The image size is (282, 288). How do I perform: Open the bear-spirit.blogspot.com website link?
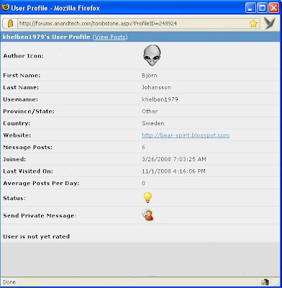coord(186,135)
